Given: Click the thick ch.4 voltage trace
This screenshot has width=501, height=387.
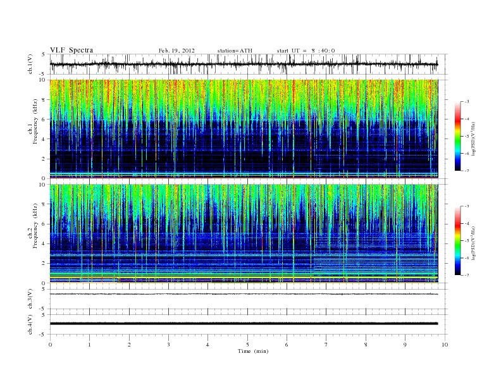Looking at the screenshot, I should [244, 324].
